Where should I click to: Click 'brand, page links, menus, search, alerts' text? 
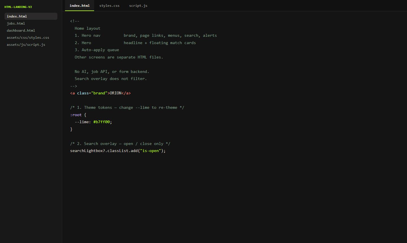(170, 35)
